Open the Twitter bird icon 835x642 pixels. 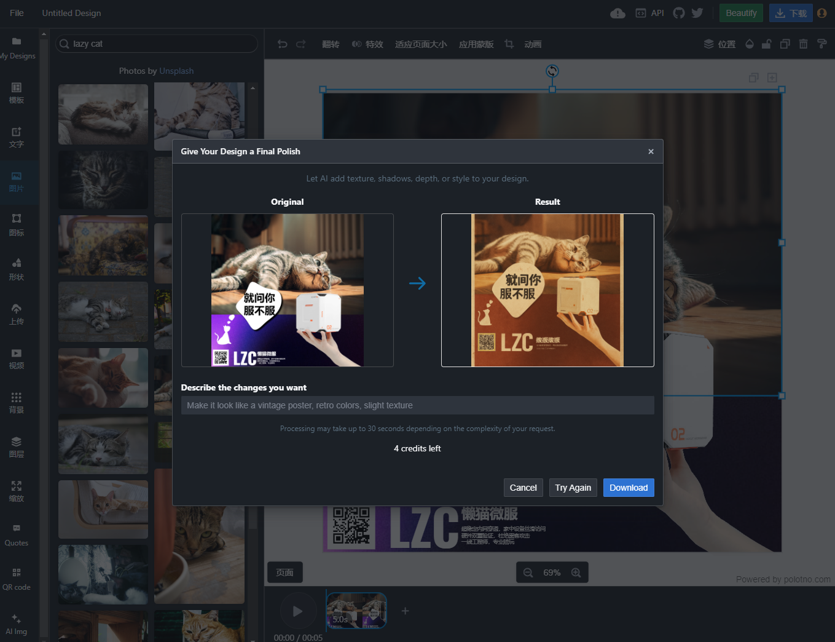coord(697,13)
